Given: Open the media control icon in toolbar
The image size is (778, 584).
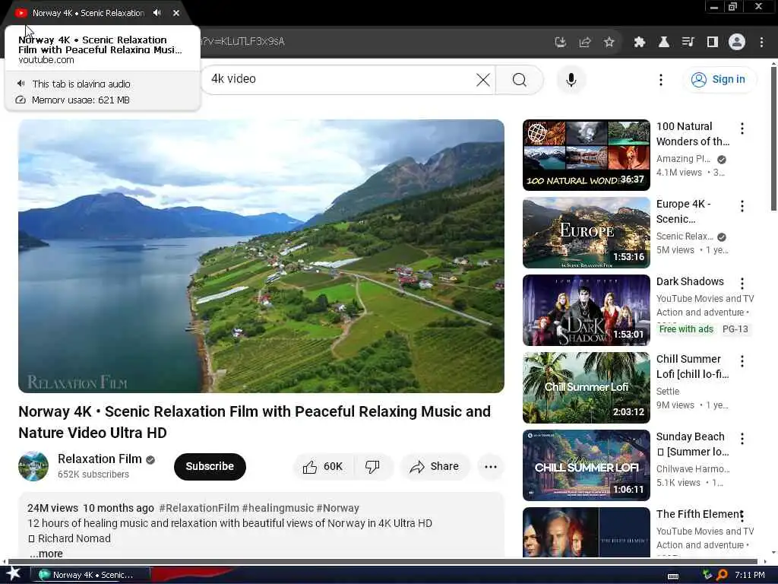Looking at the screenshot, I should tap(688, 43).
